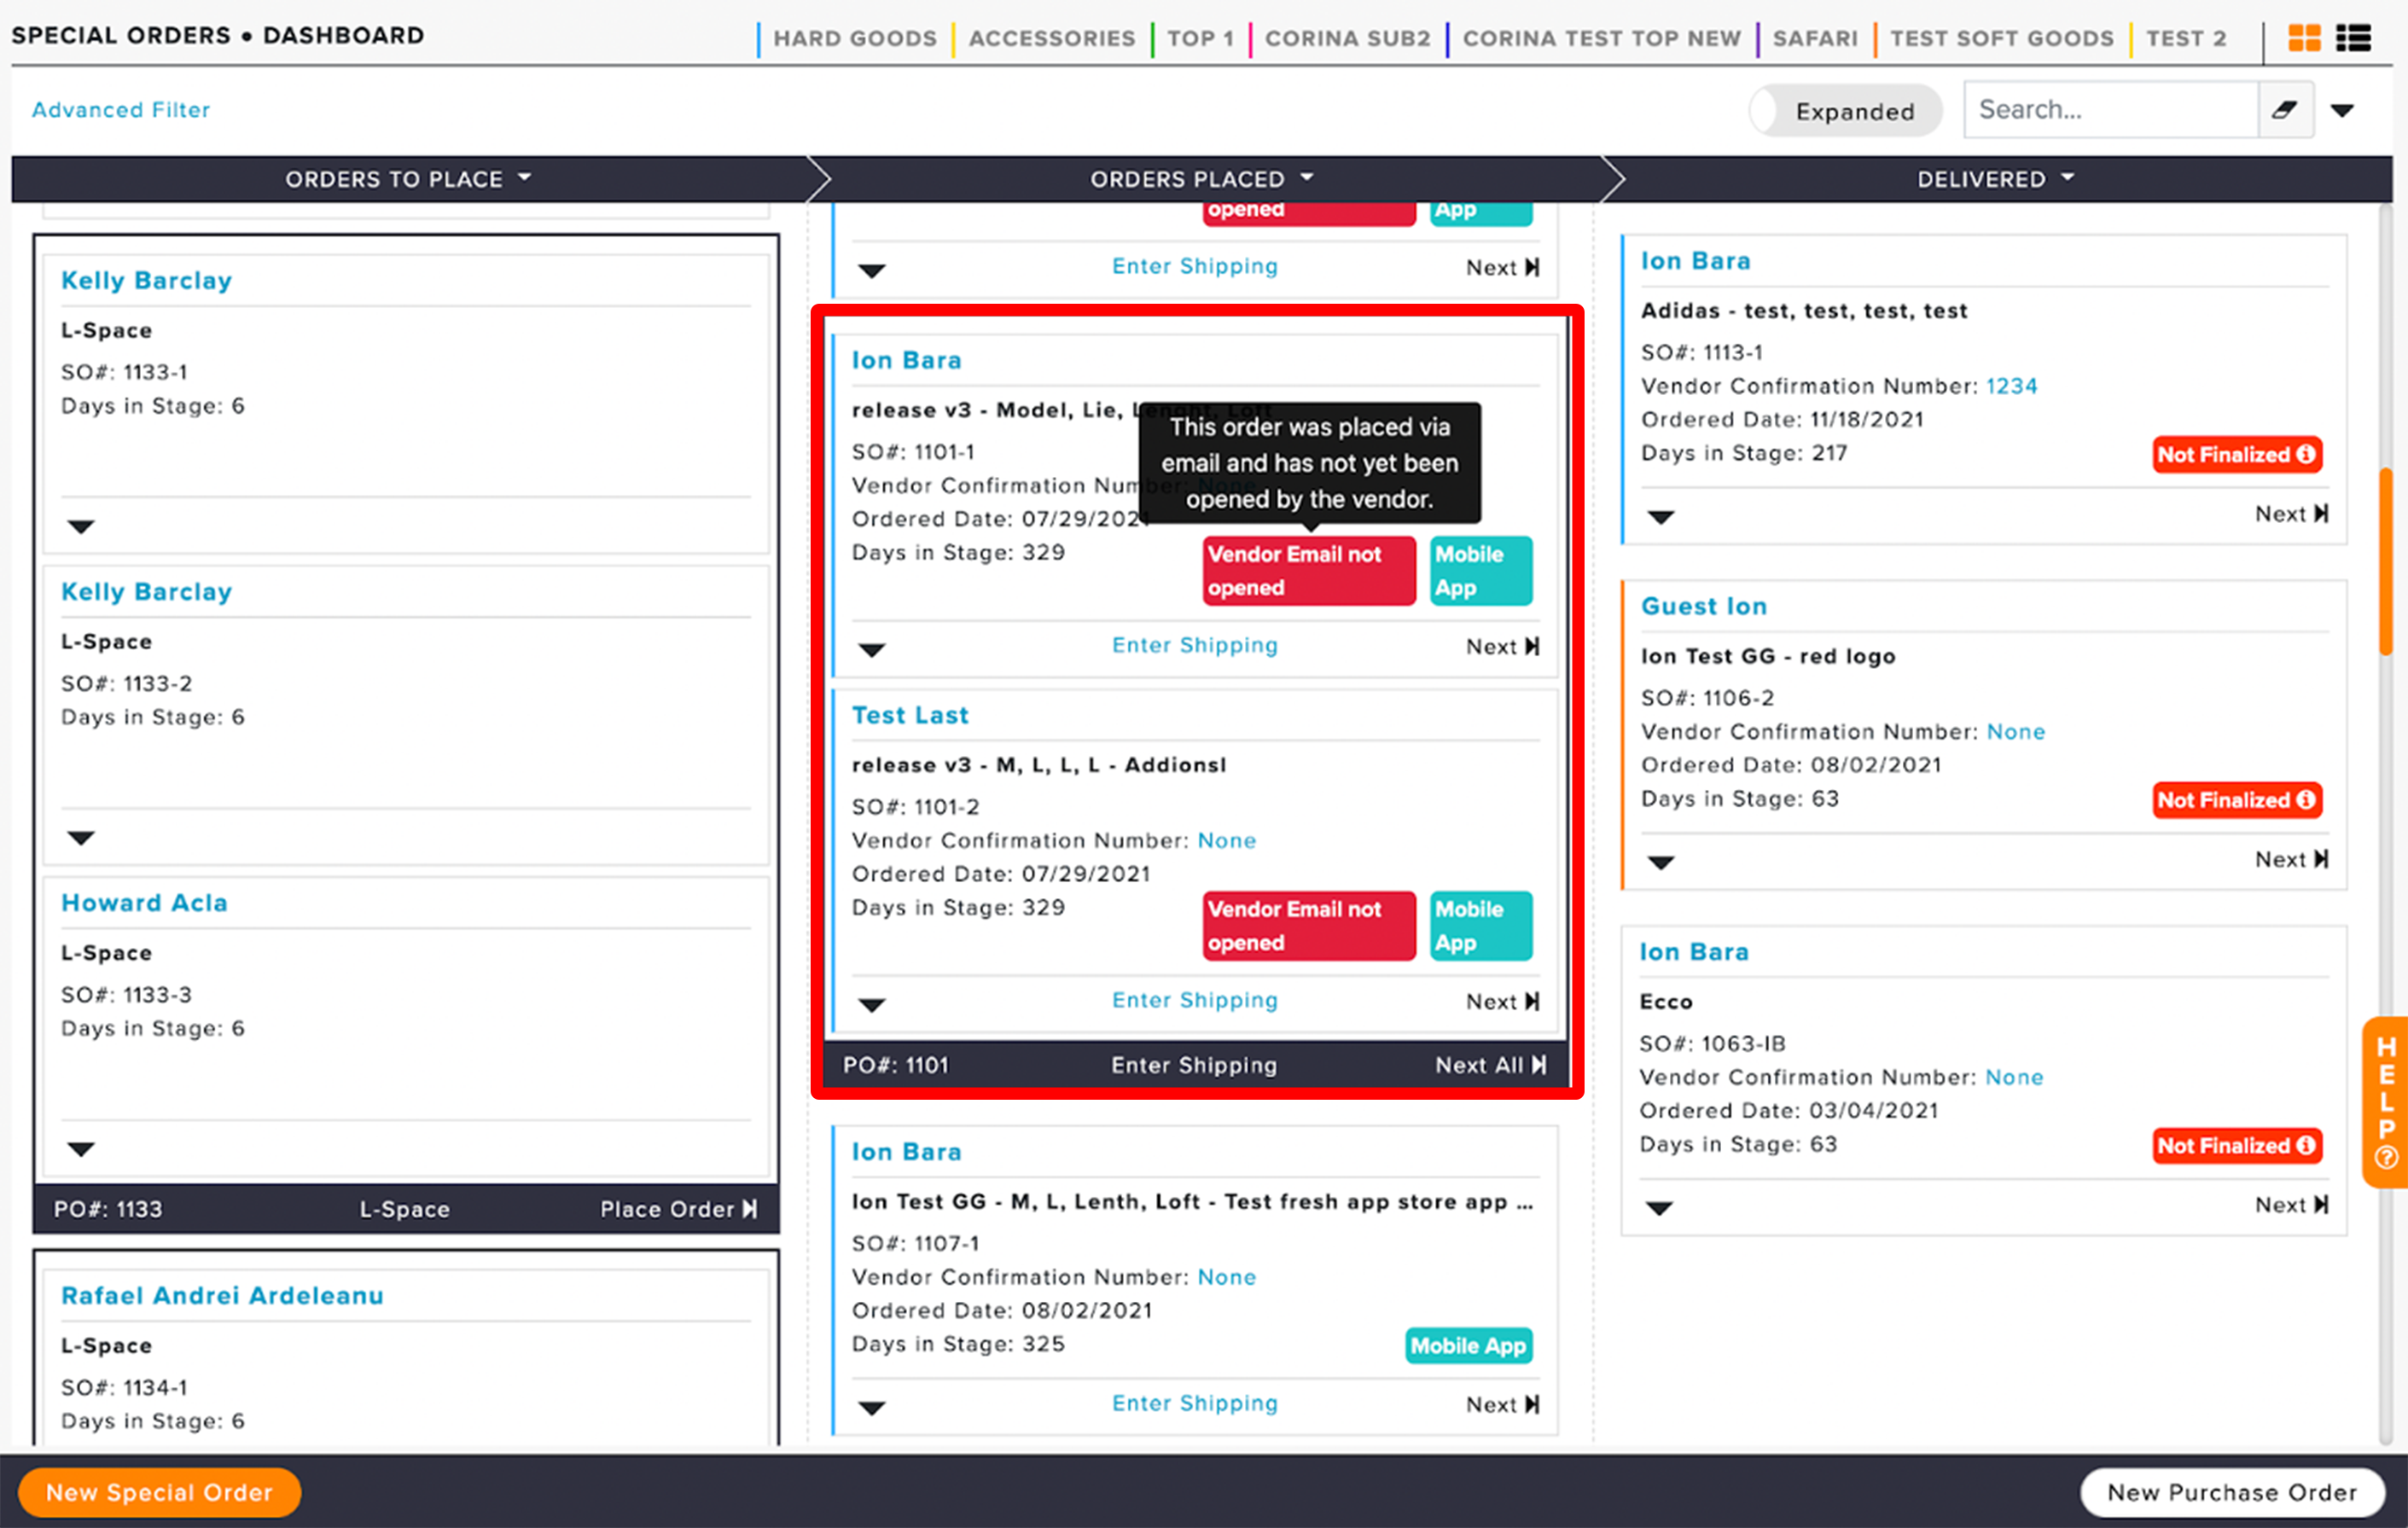This screenshot has height=1528, width=2408.
Task: Switch to list view icon
Action: point(2353,38)
